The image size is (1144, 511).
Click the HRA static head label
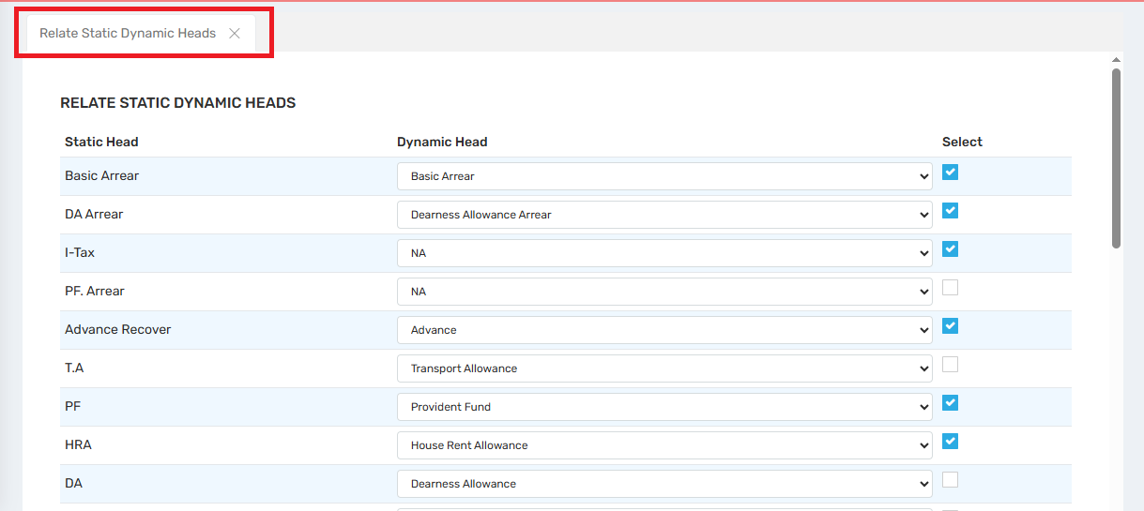click(79, 445)
